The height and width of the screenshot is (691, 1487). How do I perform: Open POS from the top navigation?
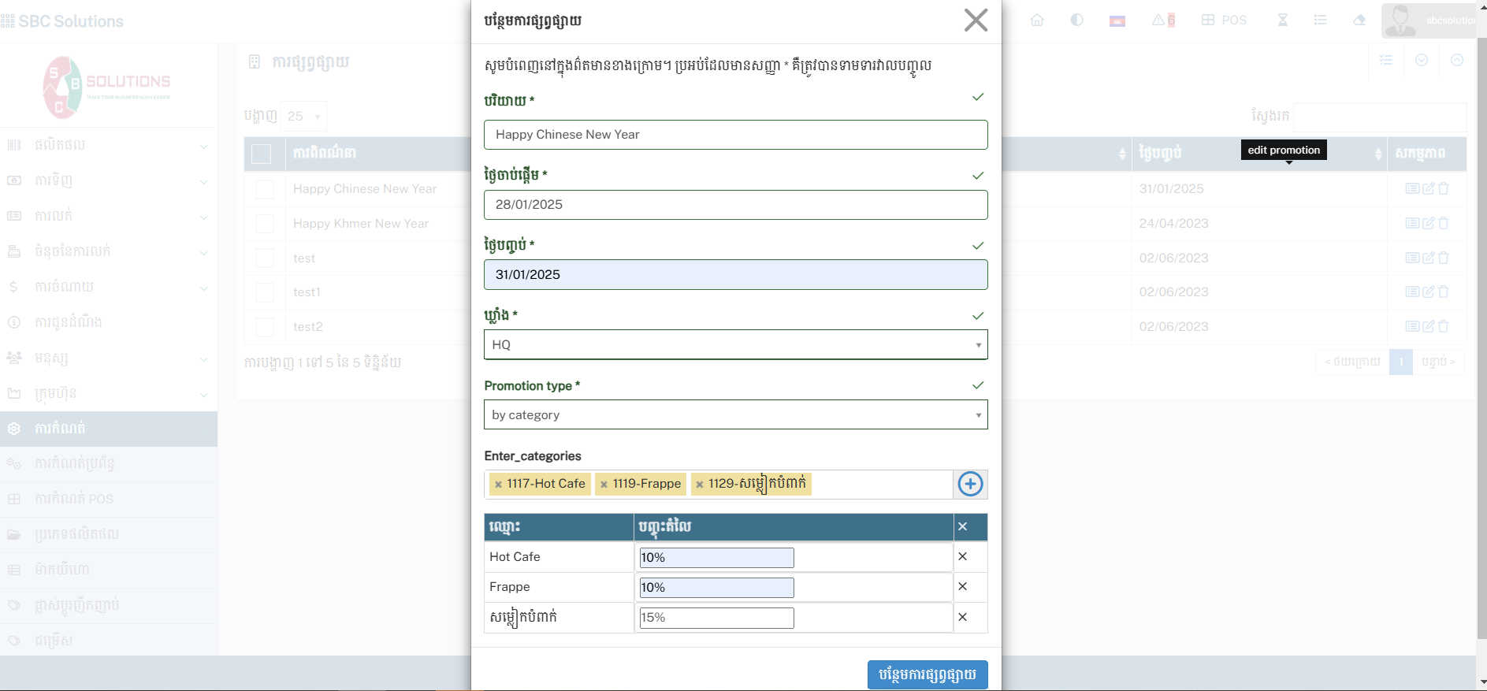coord(1224,20)
